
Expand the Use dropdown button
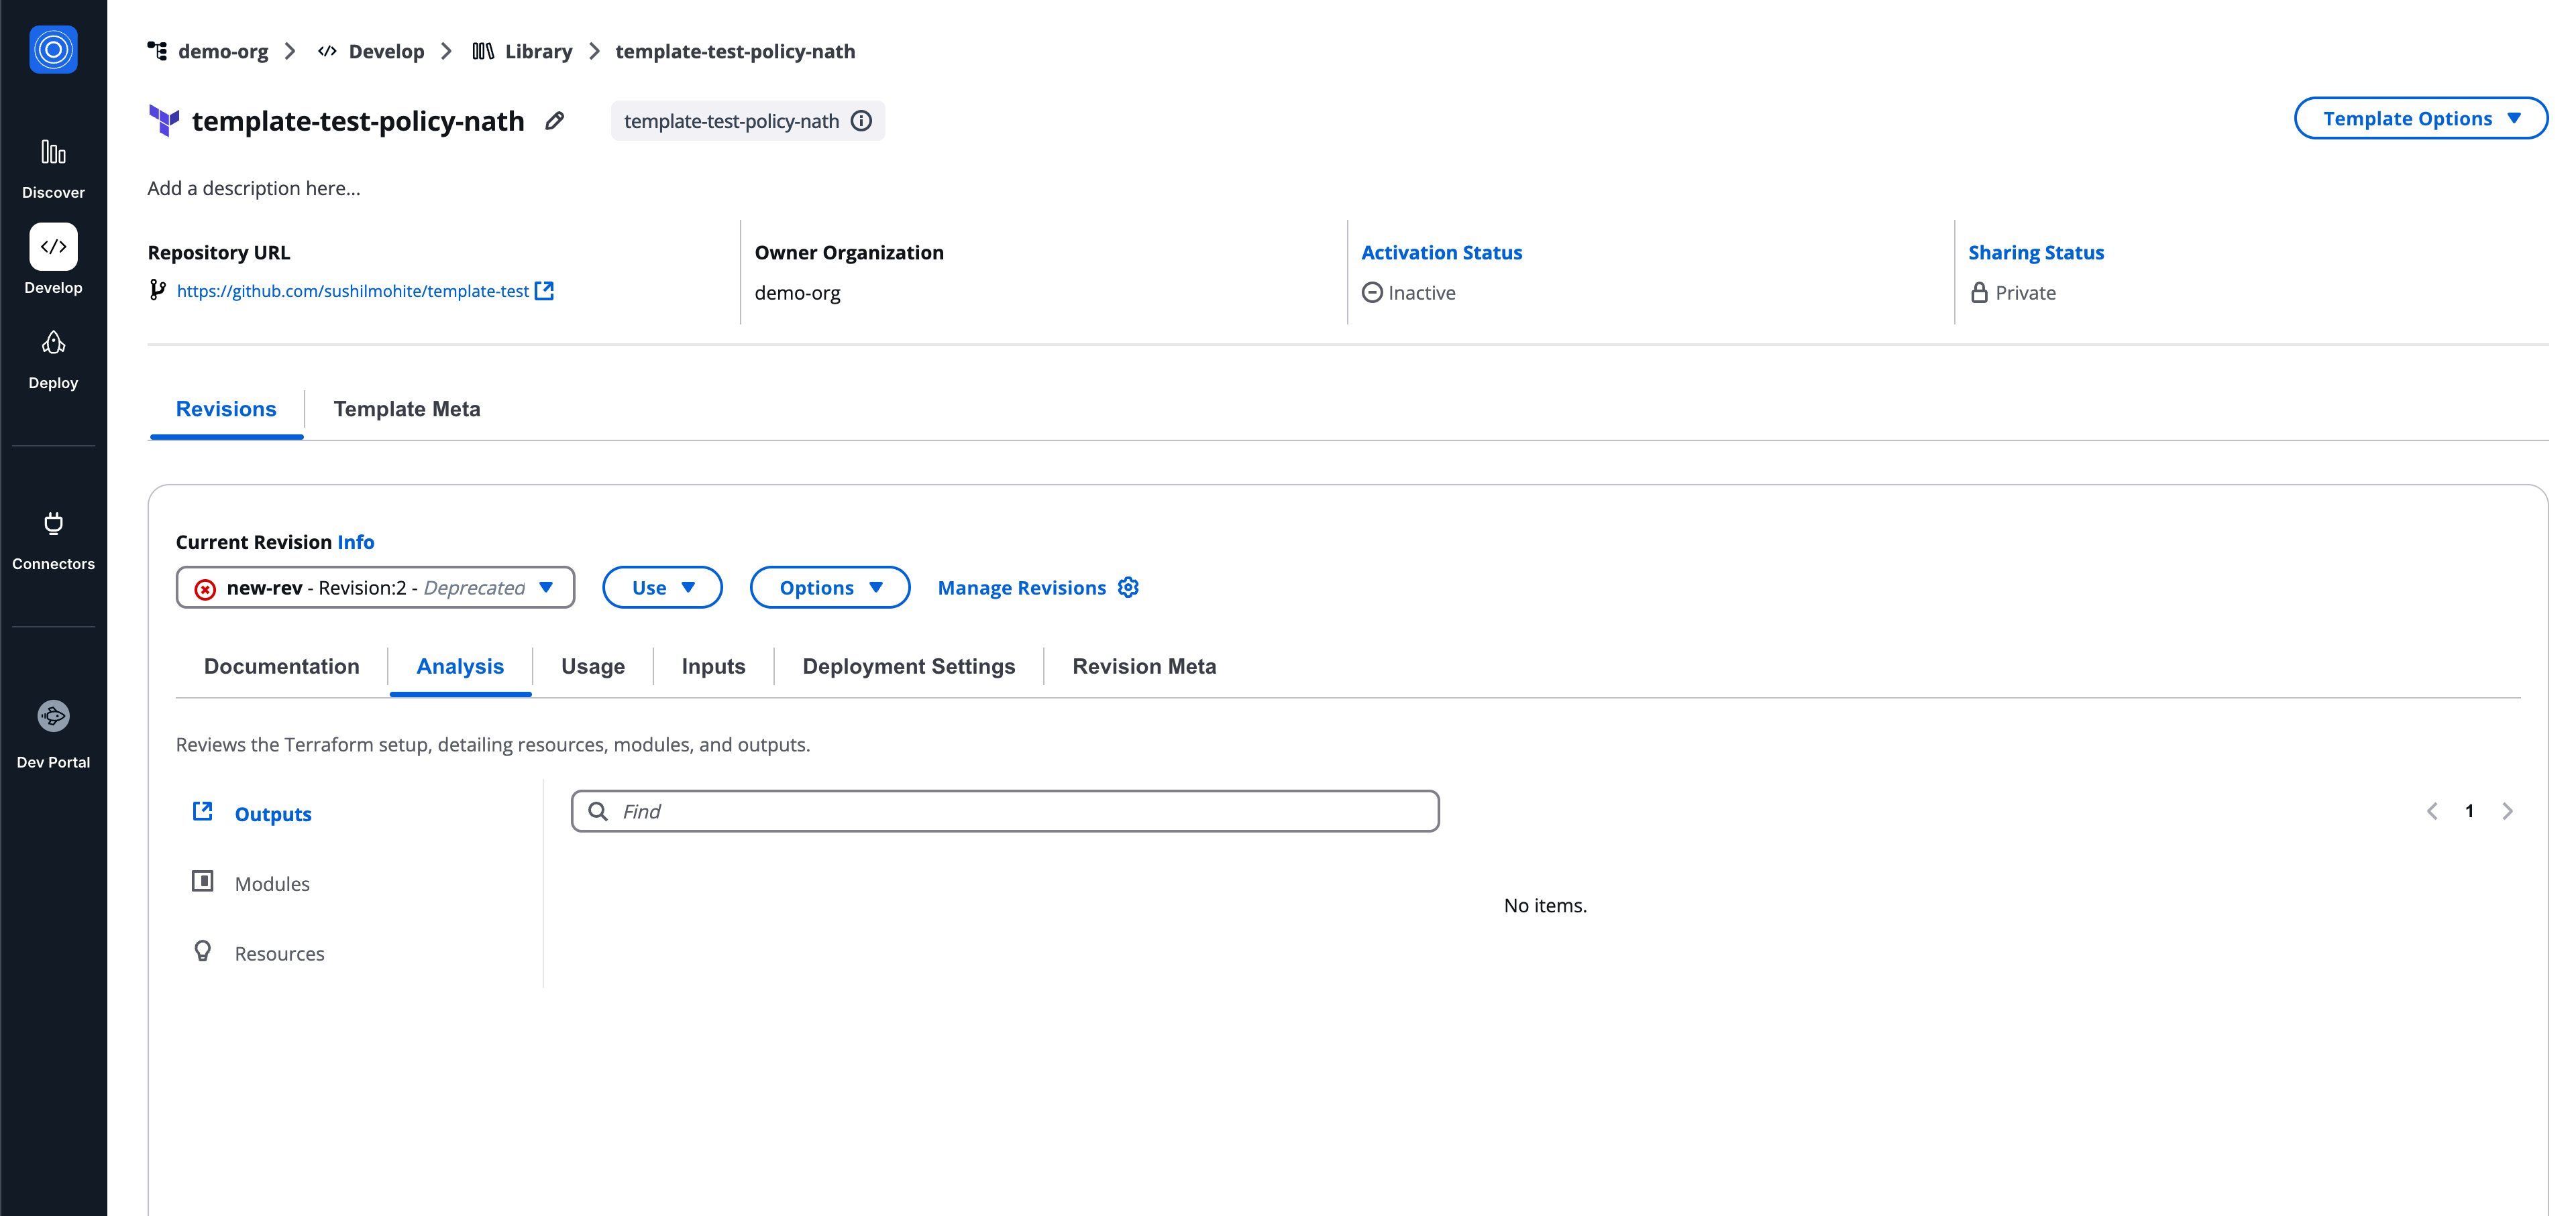tap(662, 587)
